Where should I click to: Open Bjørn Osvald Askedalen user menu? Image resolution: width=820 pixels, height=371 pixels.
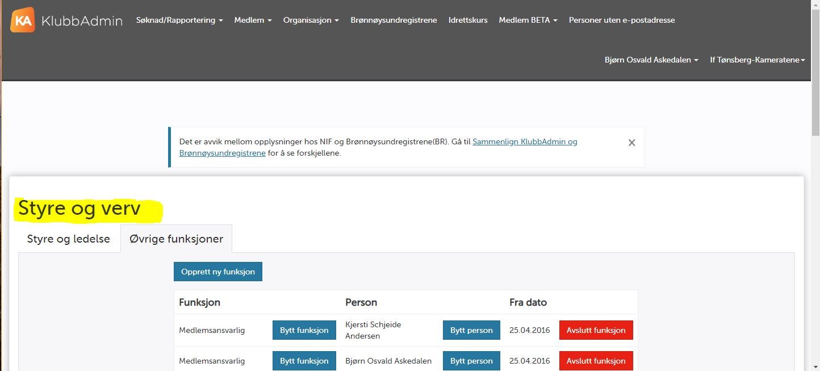click(x=651, y=60)
